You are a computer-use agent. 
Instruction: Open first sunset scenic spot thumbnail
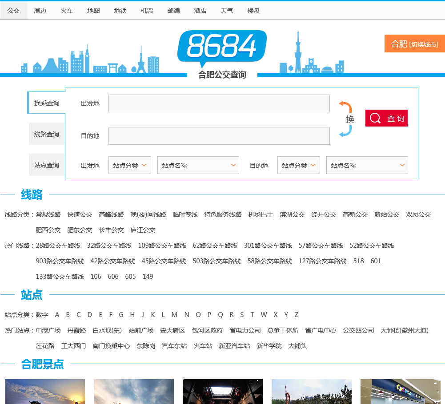coord(45,392)
